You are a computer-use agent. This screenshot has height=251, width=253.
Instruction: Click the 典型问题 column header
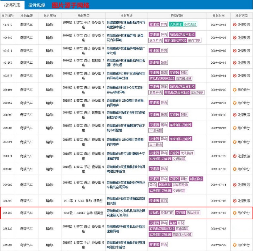pos(177,15)
